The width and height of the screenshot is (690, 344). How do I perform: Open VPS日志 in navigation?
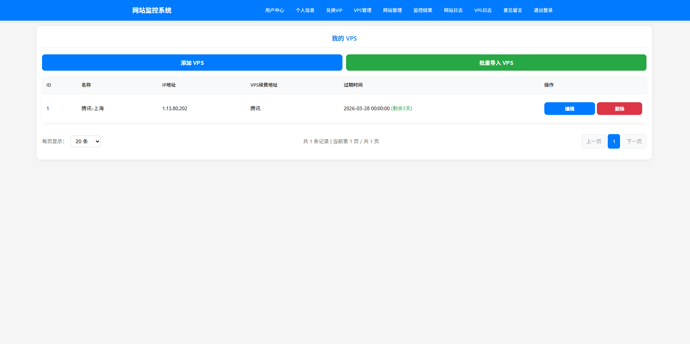tap(483, 11)
